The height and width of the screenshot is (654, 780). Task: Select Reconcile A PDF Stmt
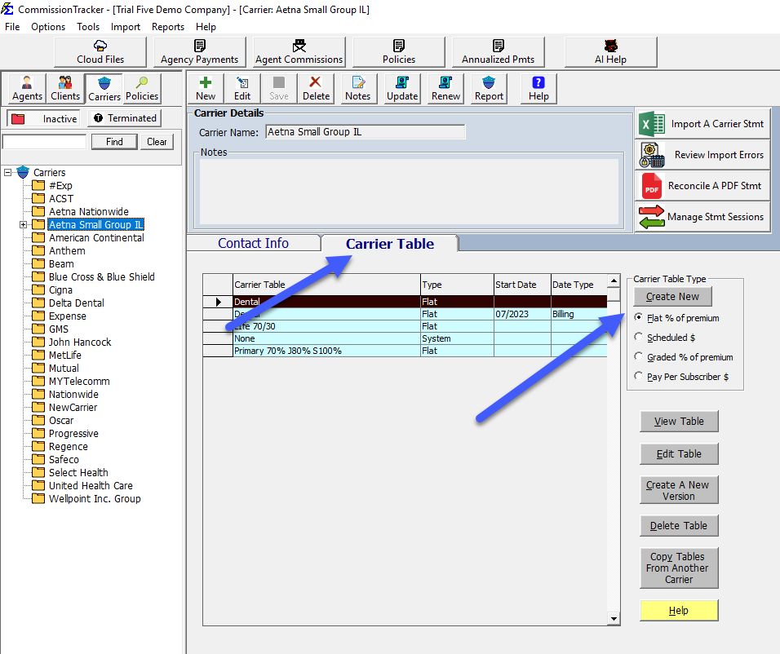(702, 185)
